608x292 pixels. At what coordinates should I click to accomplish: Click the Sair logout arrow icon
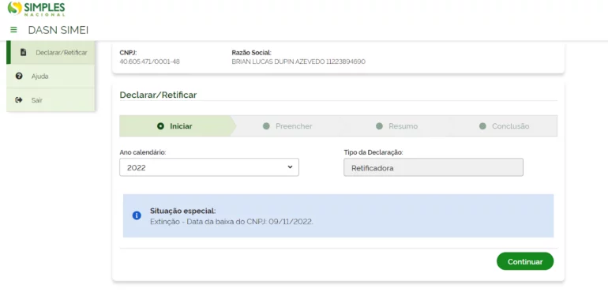tap(19, 100)
